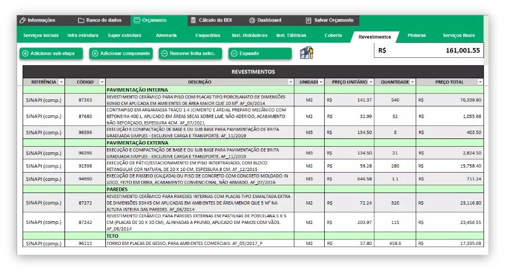Viewport: 505px width, 273px height.
Task: Select unit price cell 646.58
Action: pos(349,179)
